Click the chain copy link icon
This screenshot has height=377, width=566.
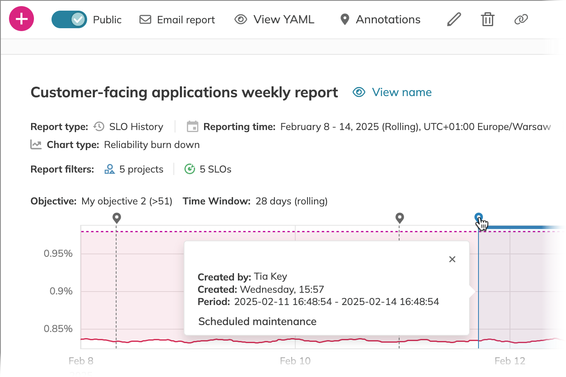tap(521, 19)
